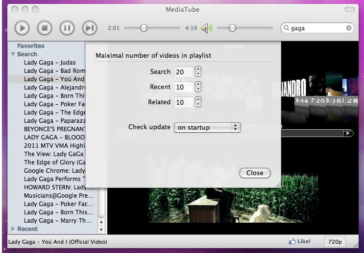This screenshot has height=253, width=364.
Task: Click the magnifier icon in search field
Action: (286, 28)
